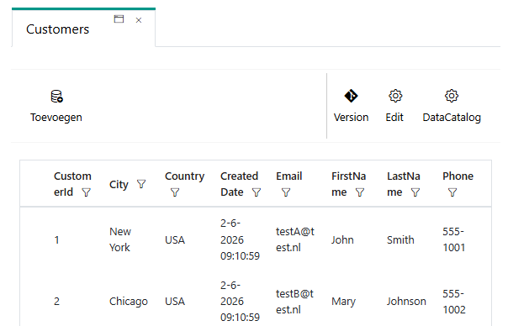The width and height of the screenshot is (508, 326).
Task: Open the Phone column filter
Action: (x=452, y=192)
